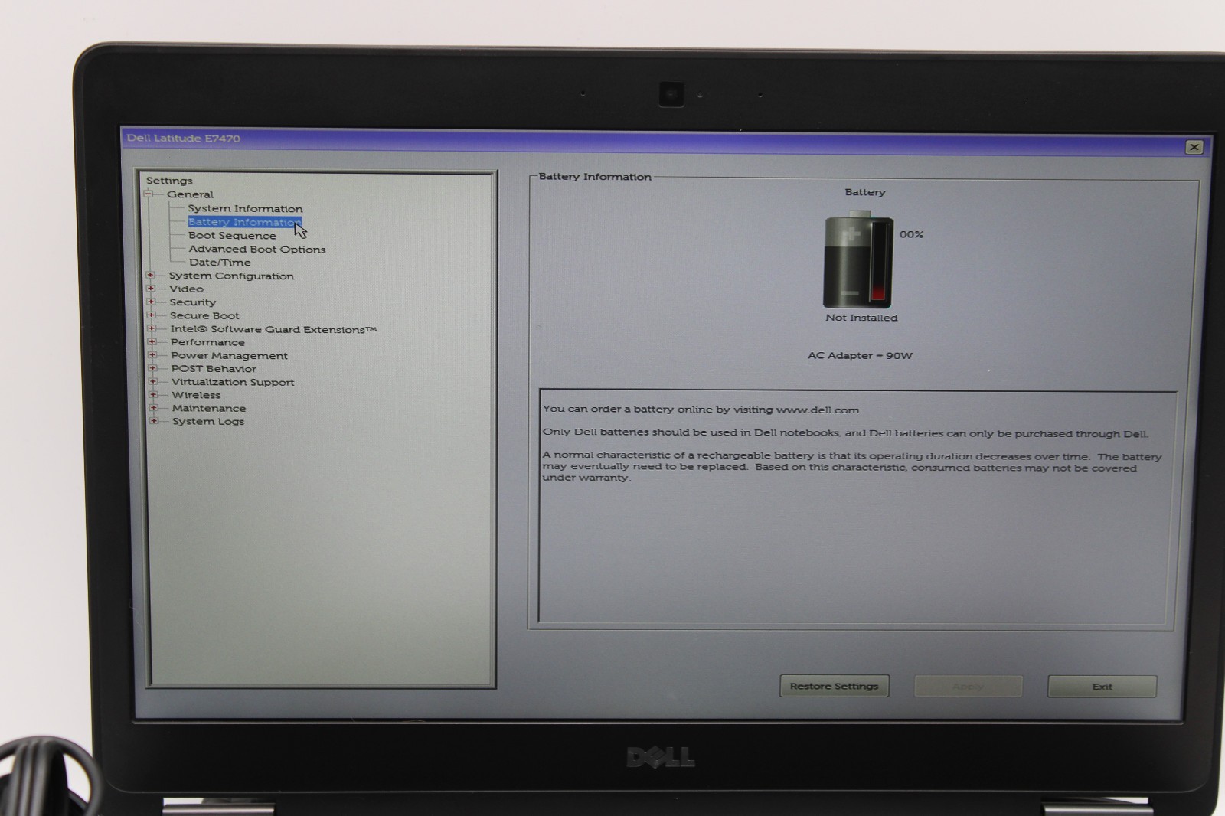The image size is (1225, 816).
Task: Click the Settings tree root label
Action: (169, 181)
